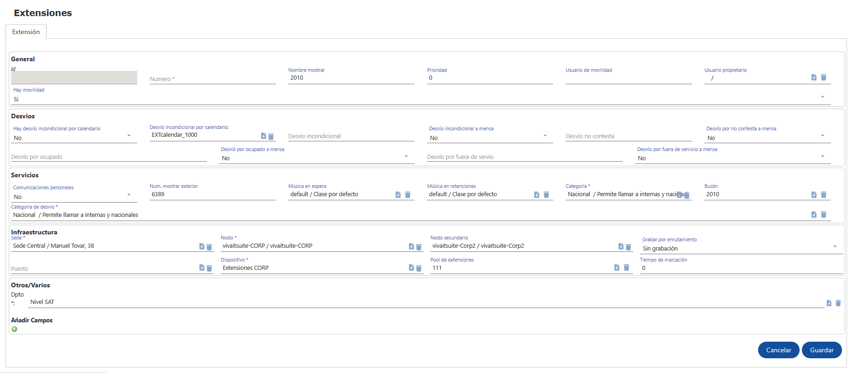
Task: Focus the Tiempo de marcación field
Action: tap(741, 268)
